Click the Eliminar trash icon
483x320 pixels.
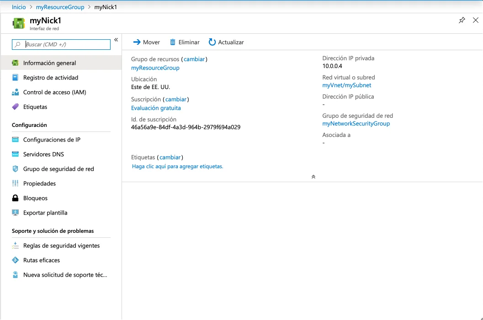point(173,42)
